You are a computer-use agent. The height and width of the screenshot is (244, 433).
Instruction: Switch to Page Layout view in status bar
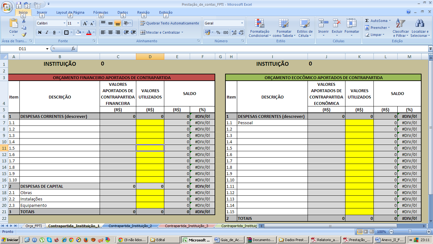pyautogui.click(x=366, y=232)
